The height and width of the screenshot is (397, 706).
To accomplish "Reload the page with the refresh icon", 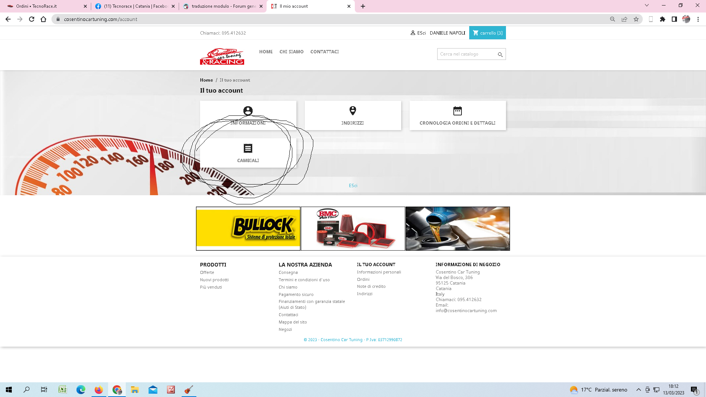I will tap(32, 19).
